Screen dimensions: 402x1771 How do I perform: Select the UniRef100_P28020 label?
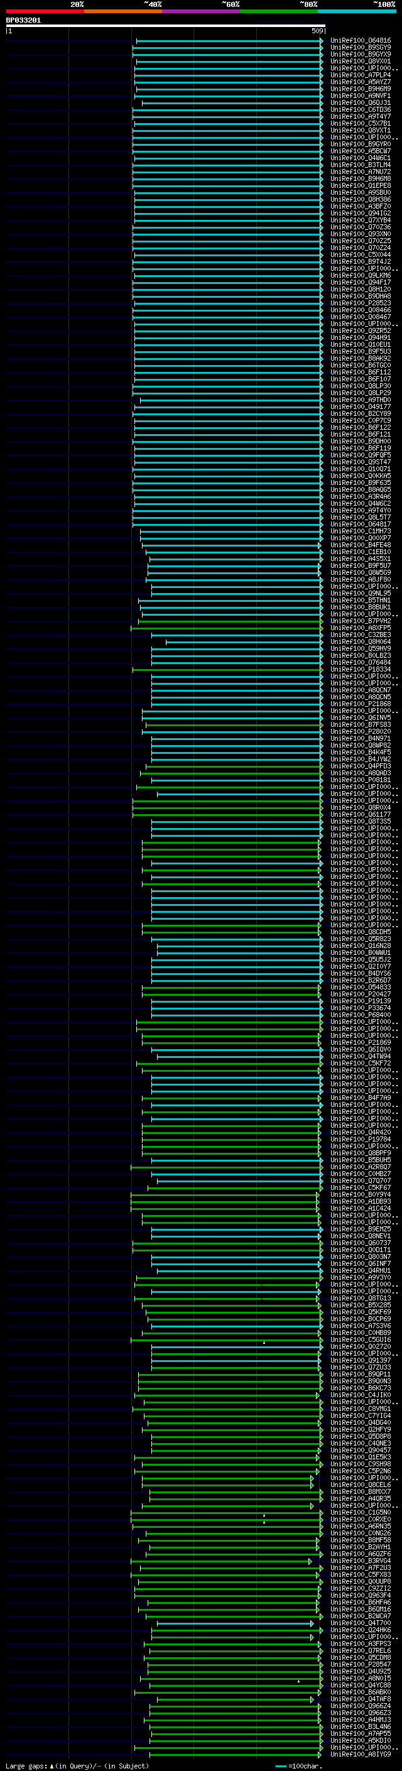361,731
